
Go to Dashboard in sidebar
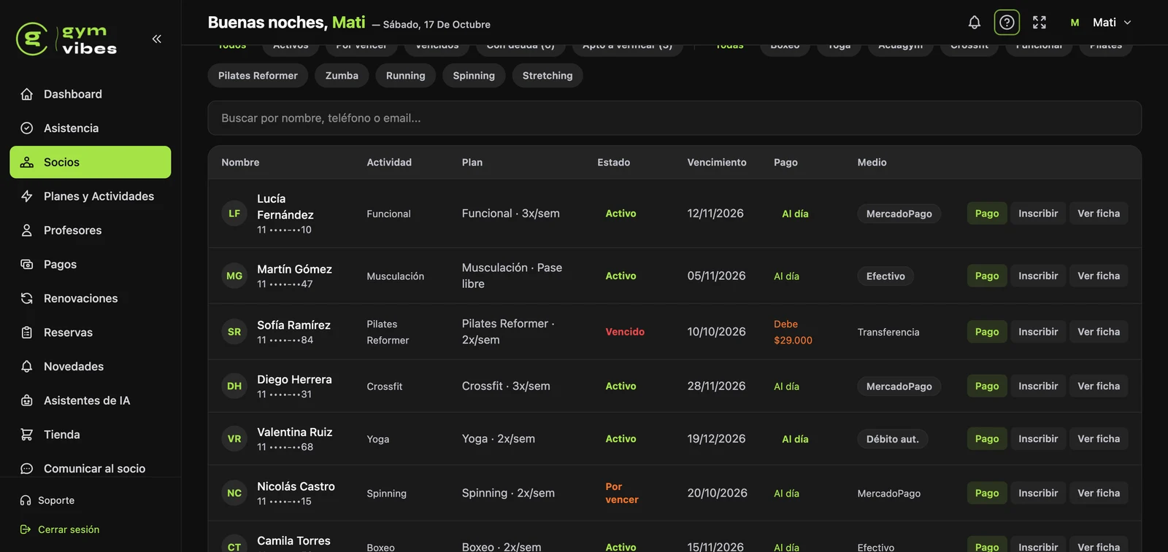click(91, 94)
